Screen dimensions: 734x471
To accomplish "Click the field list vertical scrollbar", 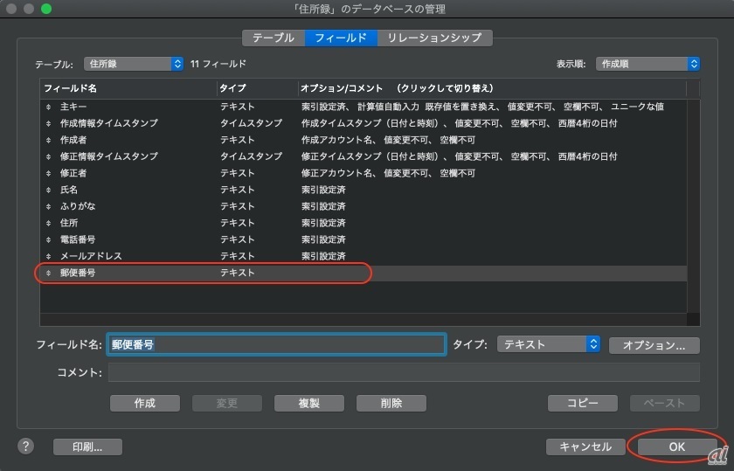I will click(x=693, y=206).
